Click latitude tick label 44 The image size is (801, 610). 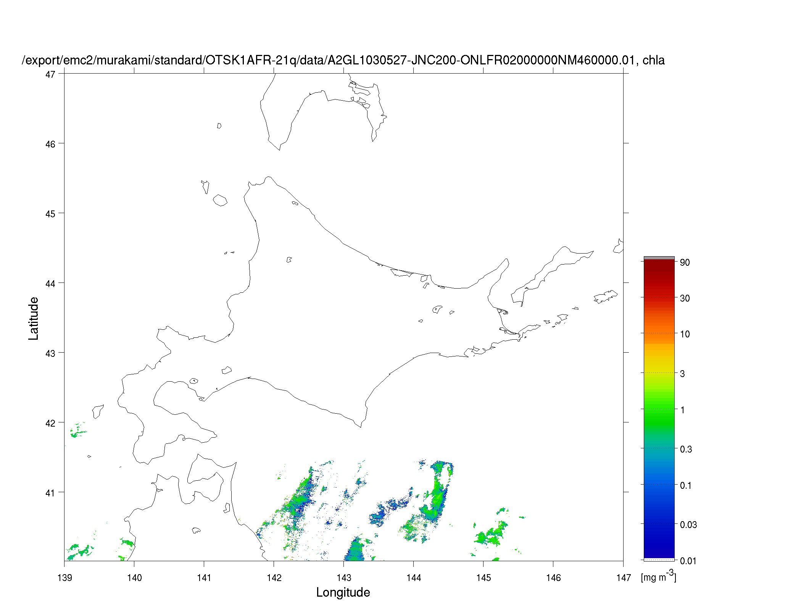tap(50, 284)
